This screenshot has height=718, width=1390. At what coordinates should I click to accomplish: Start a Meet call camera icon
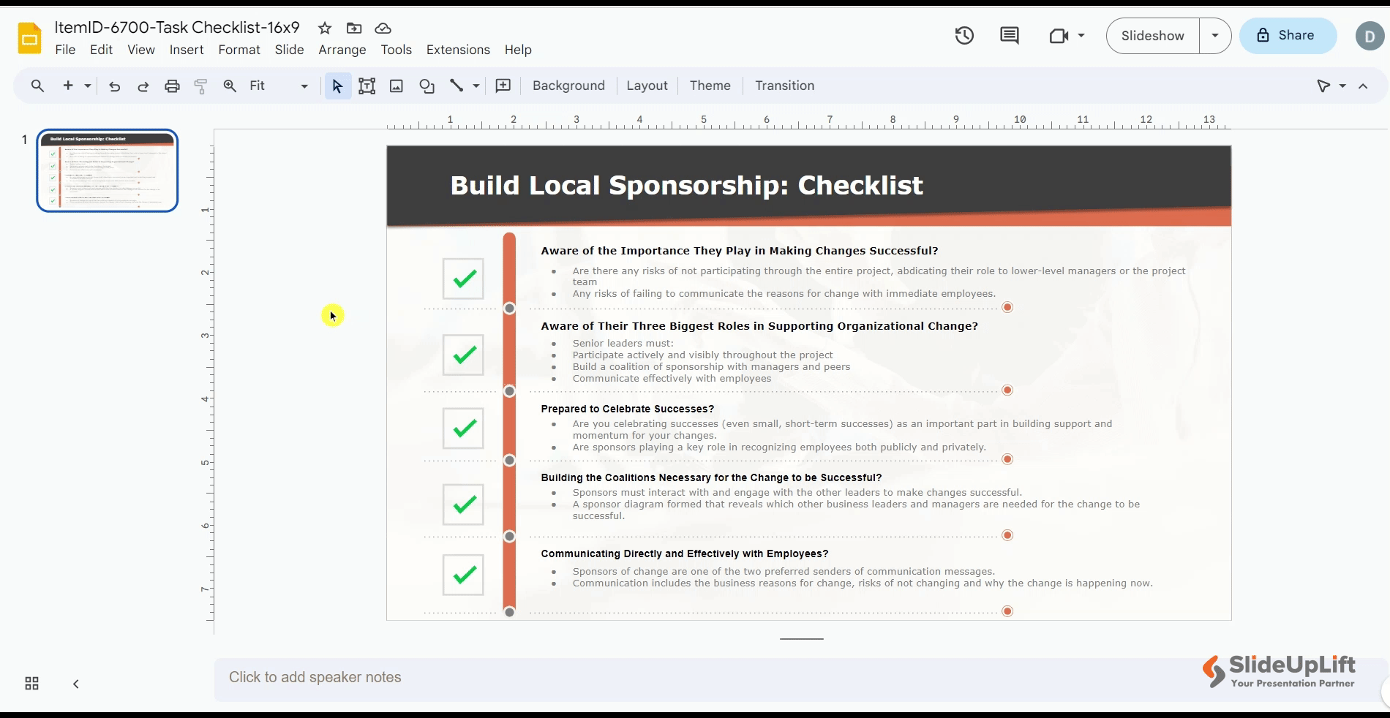coord(1059,35)
